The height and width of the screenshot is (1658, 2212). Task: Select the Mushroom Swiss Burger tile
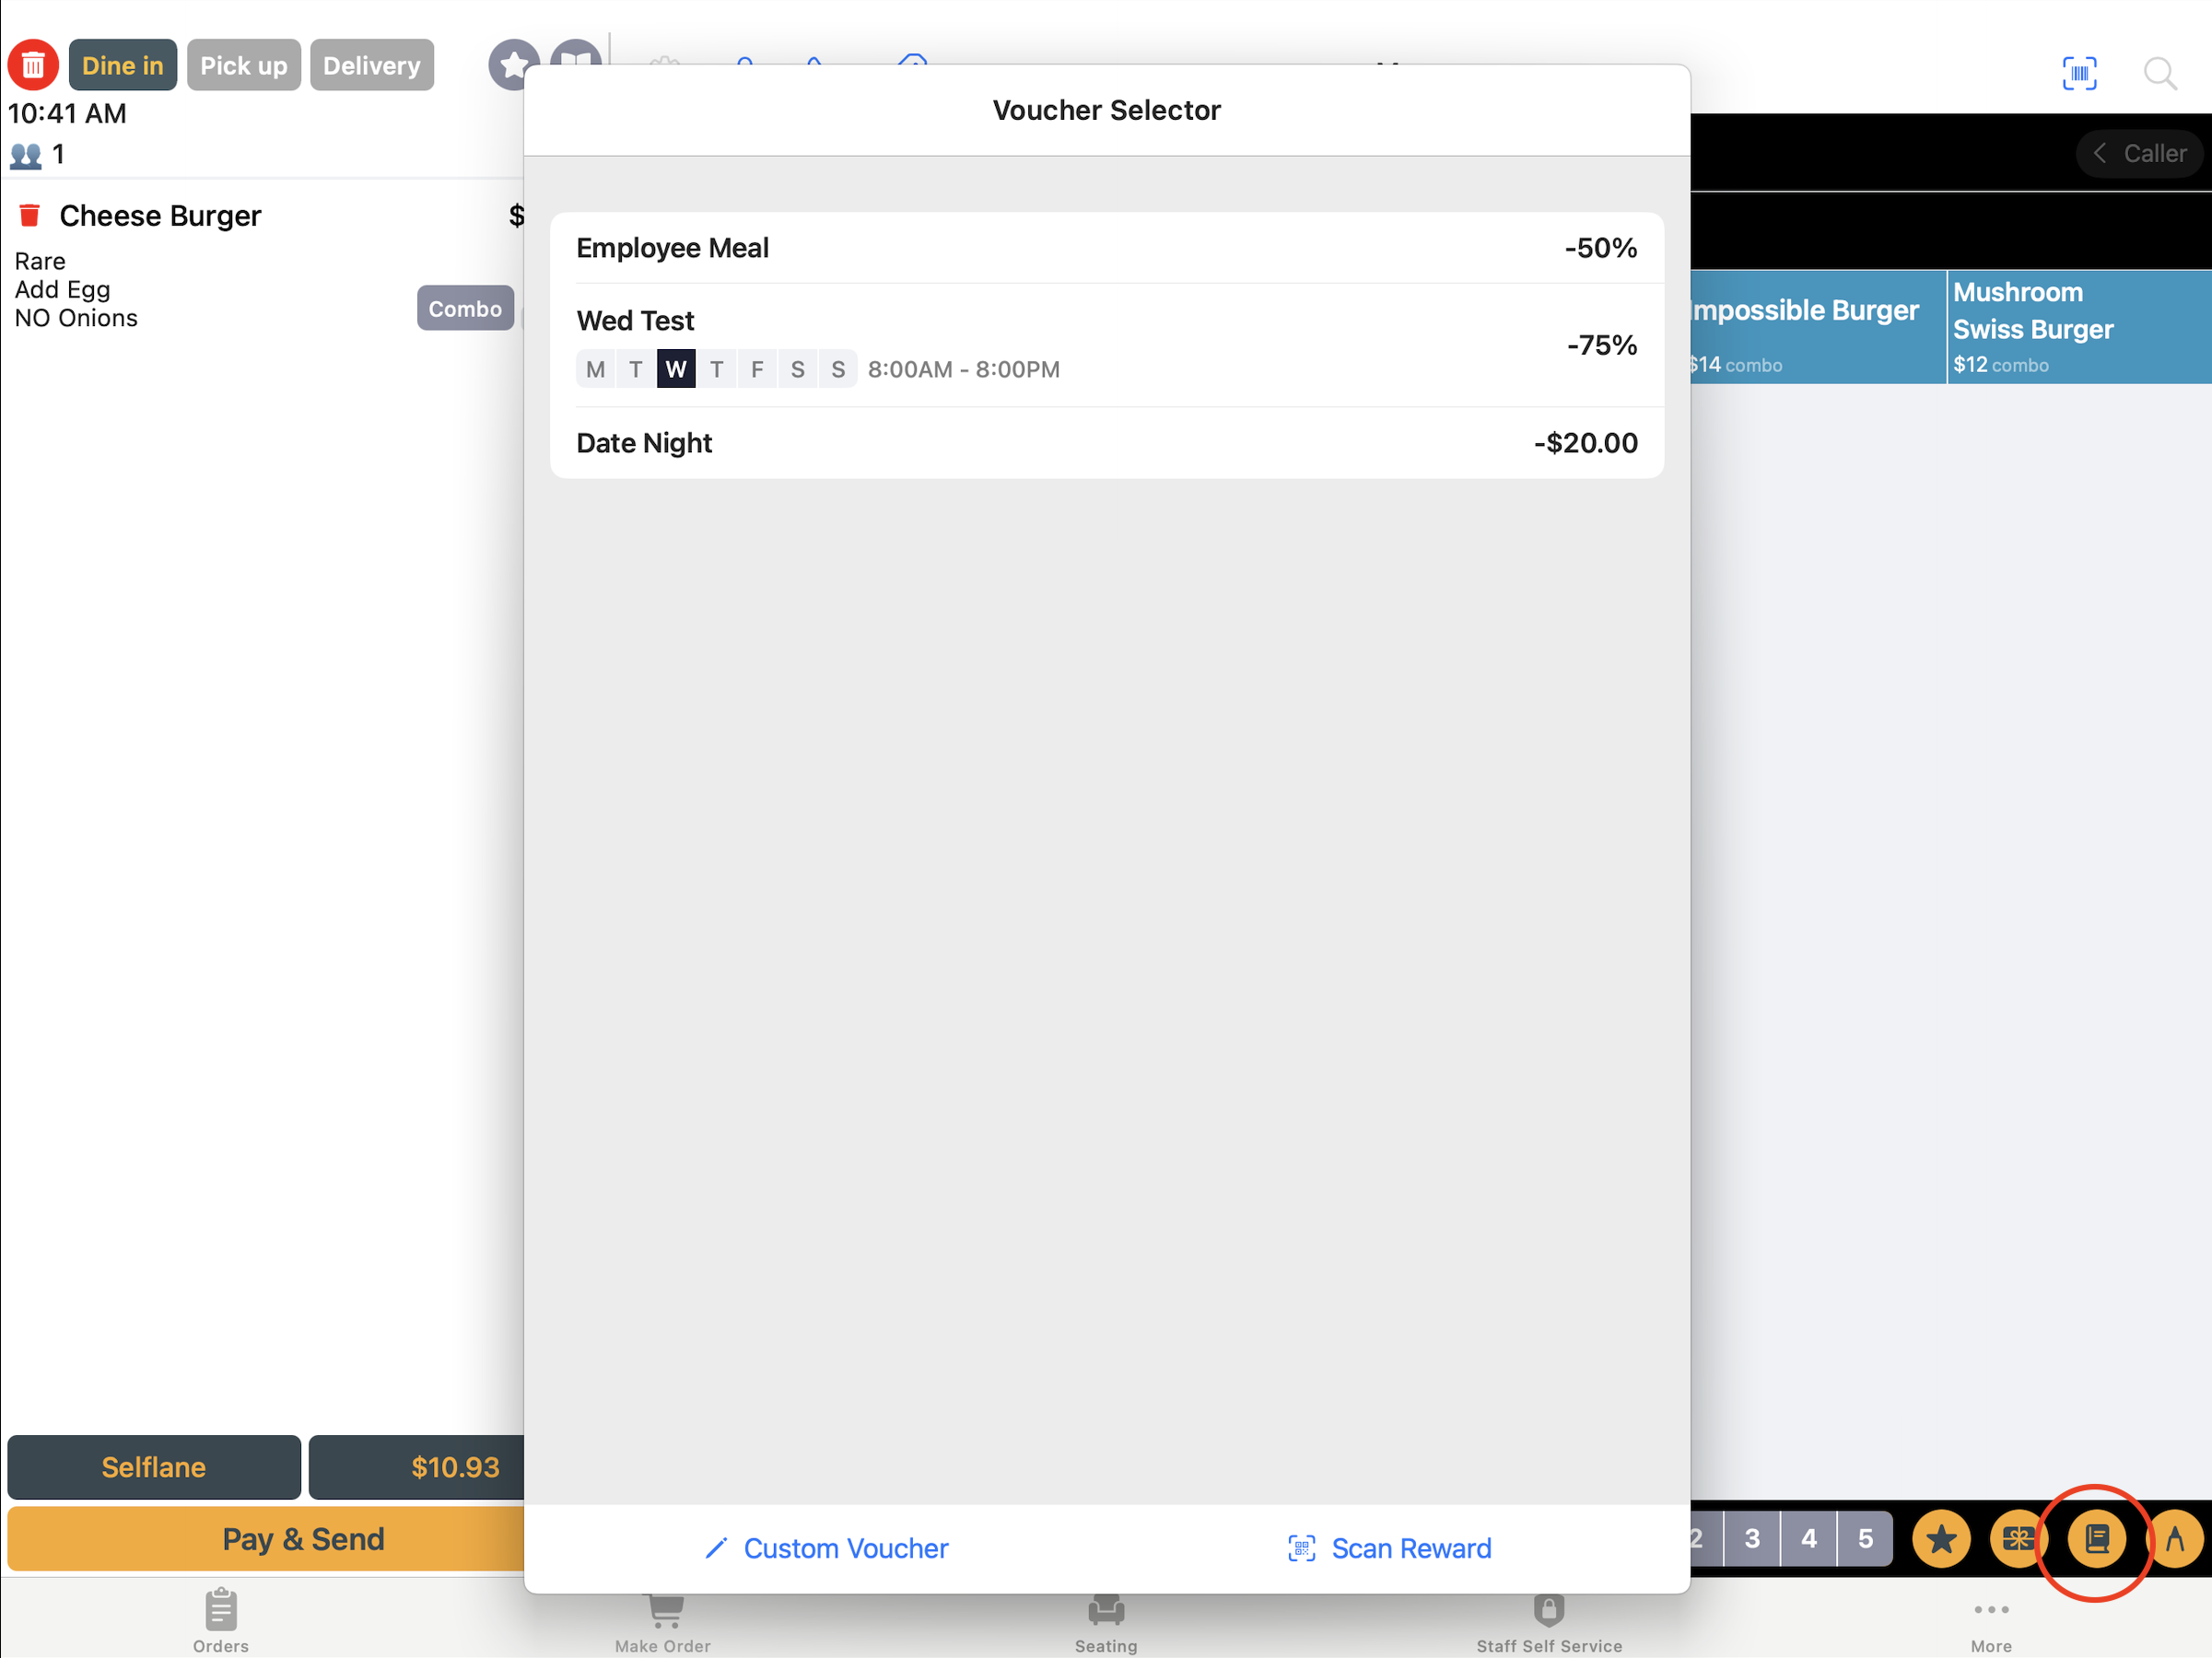click(x=2078, y=326)
